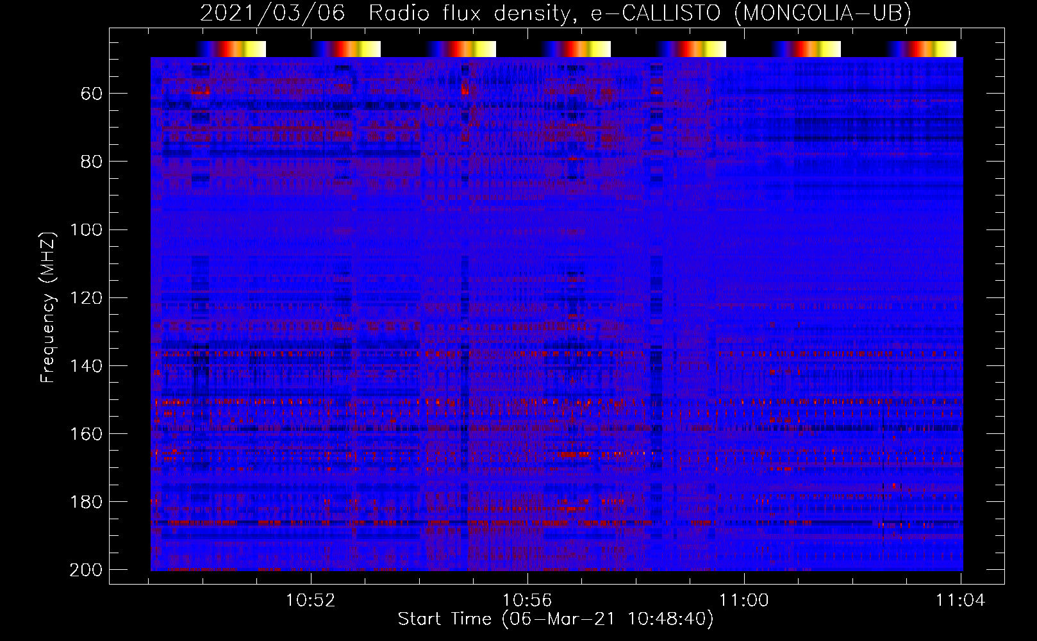Select the Frequency (MHZ) axis label
1037x641 pixels.
point(48,307)
